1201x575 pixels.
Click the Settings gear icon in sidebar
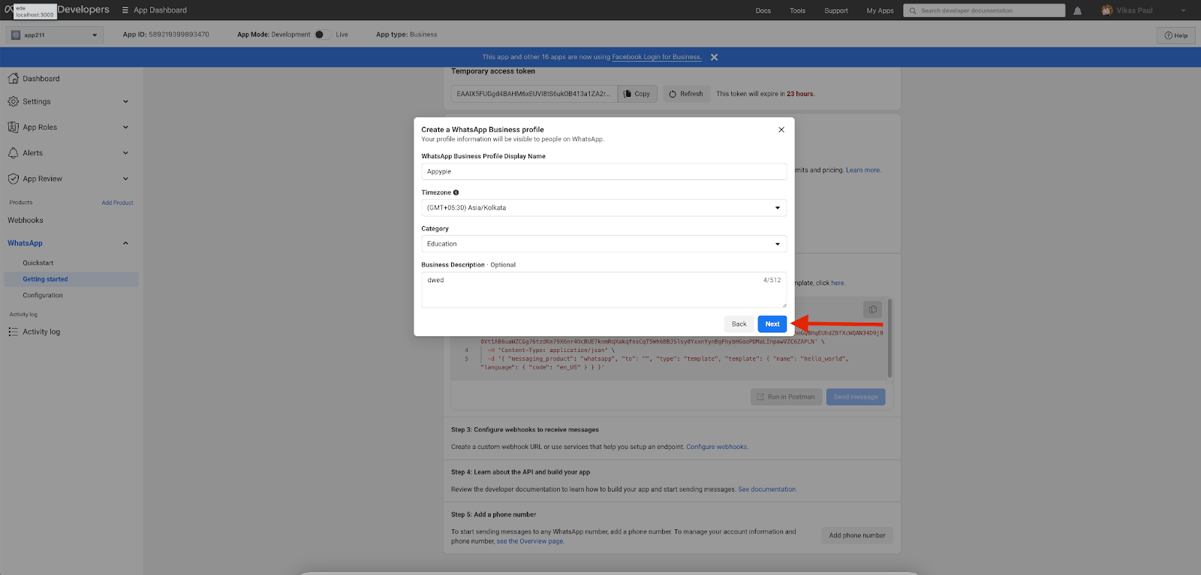pos(13,101)
